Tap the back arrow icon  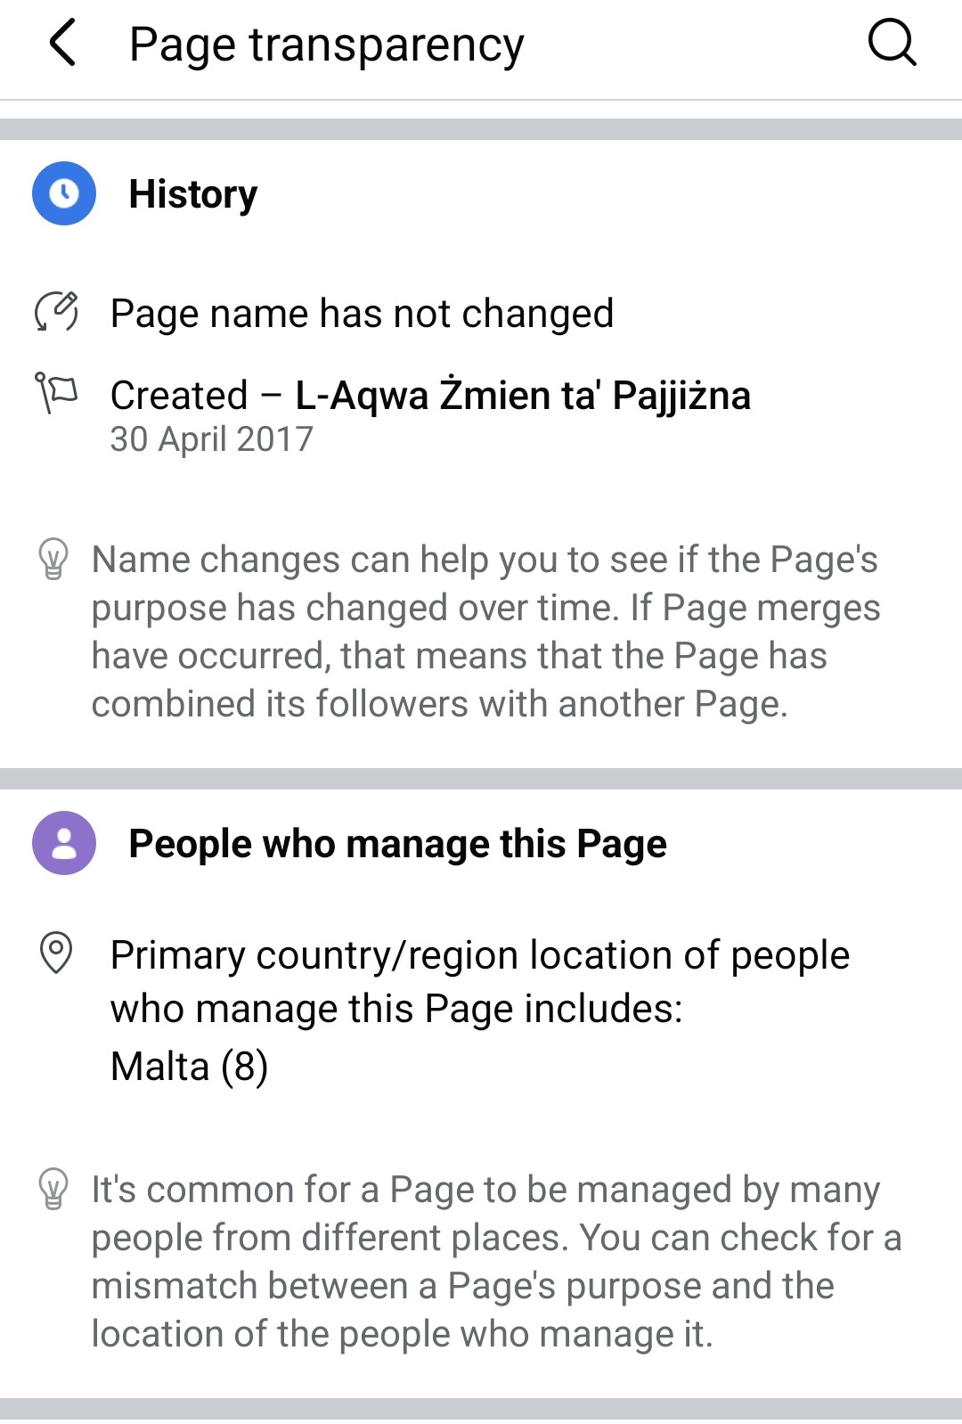(62, 43)
